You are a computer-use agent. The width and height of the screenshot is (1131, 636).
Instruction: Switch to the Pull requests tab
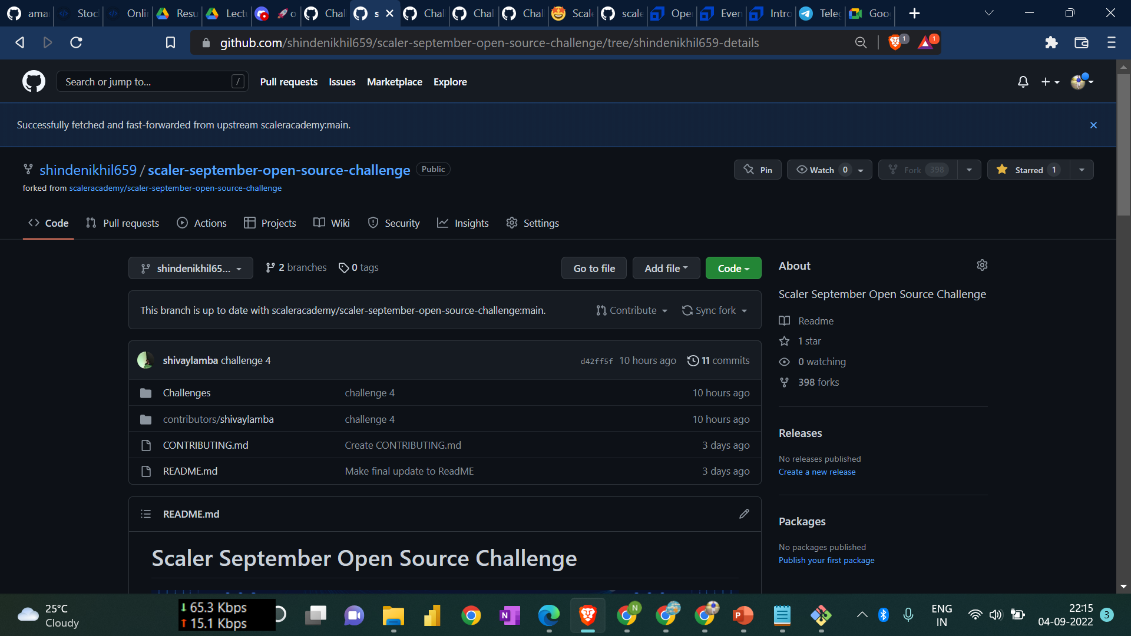[x=122, y=223]
